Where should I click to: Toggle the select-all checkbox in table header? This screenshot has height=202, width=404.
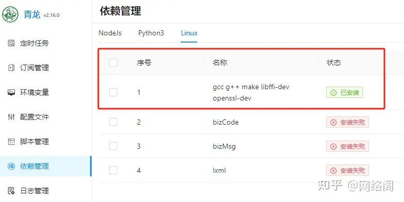113,63
